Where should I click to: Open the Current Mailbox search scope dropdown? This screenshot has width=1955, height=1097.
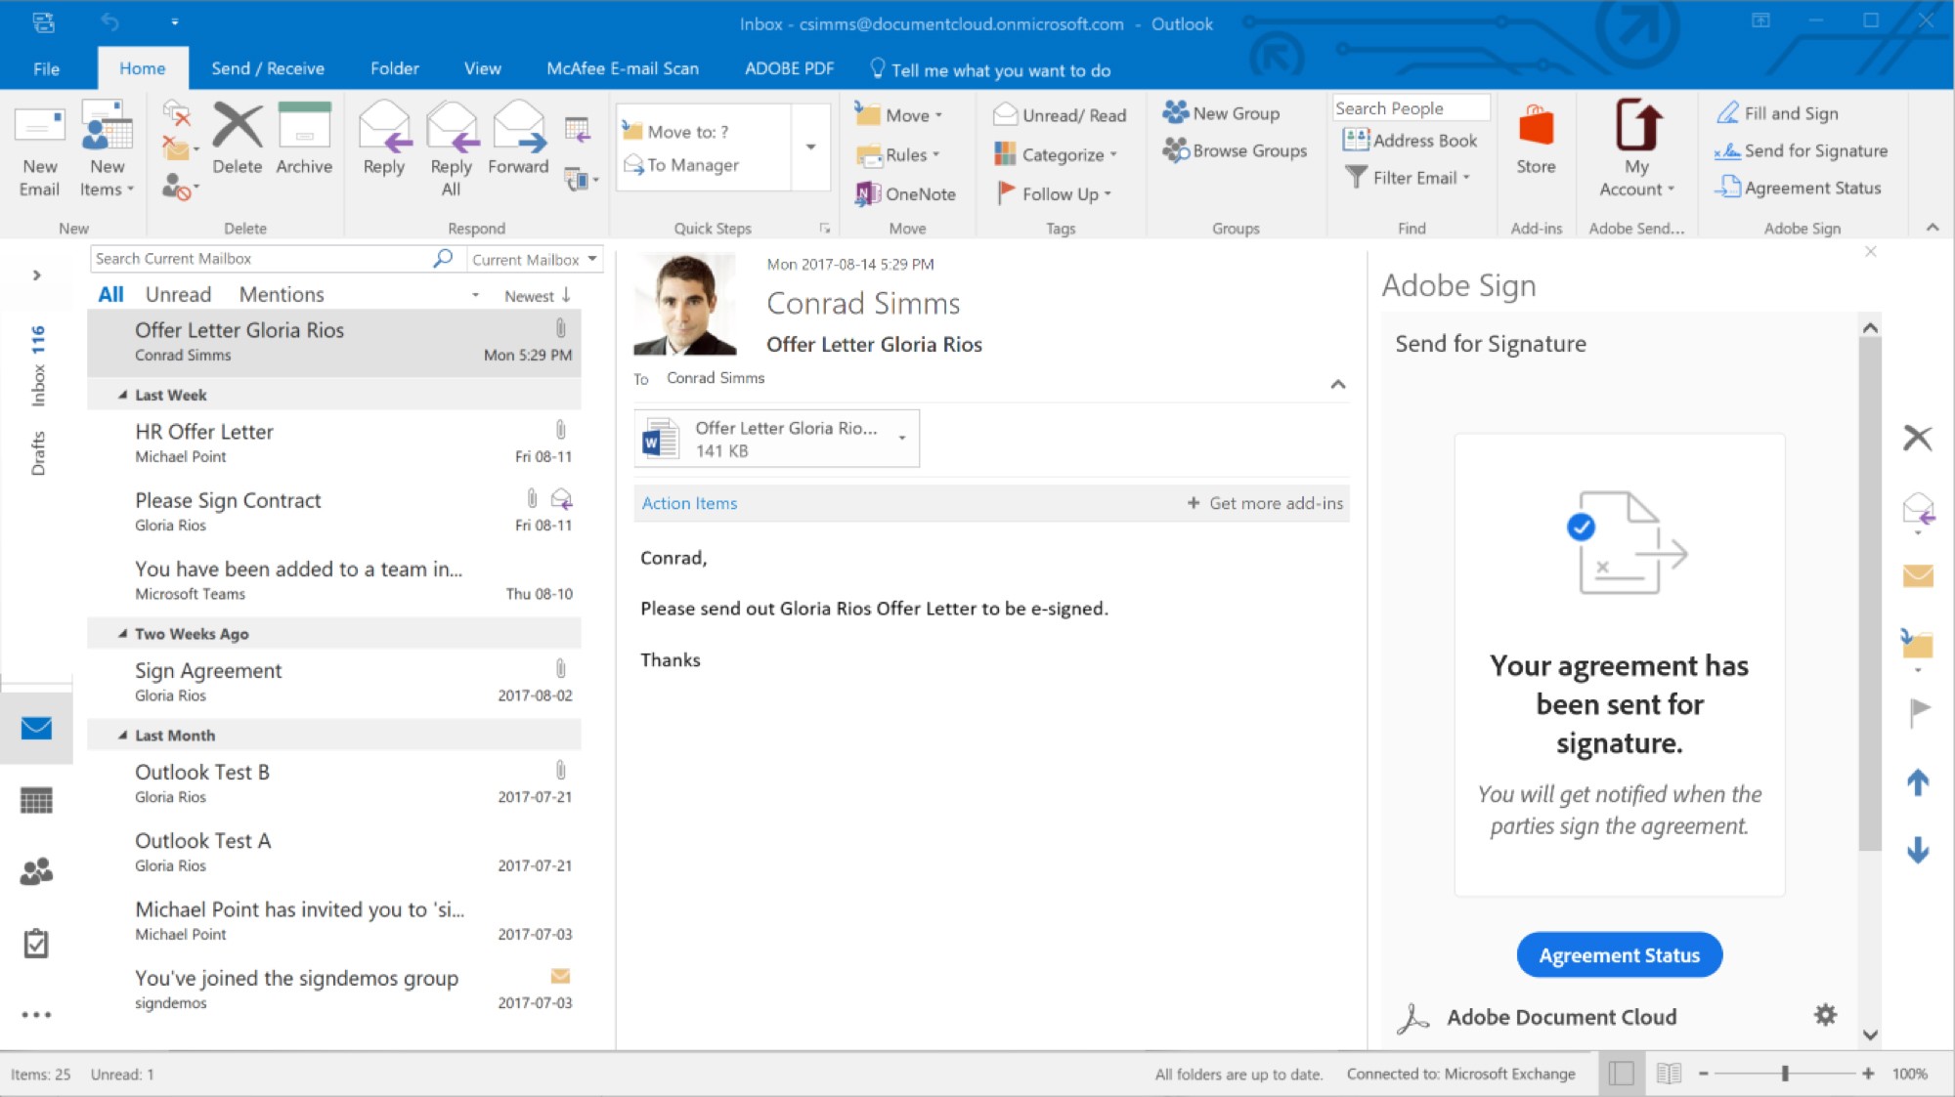click(535, 259)
